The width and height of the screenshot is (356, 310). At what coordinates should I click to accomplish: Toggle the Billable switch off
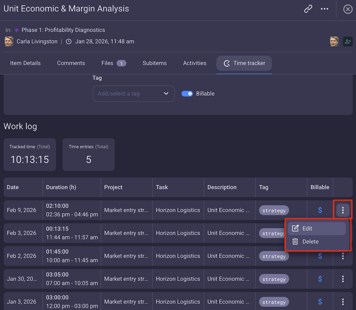click(187, 94)
